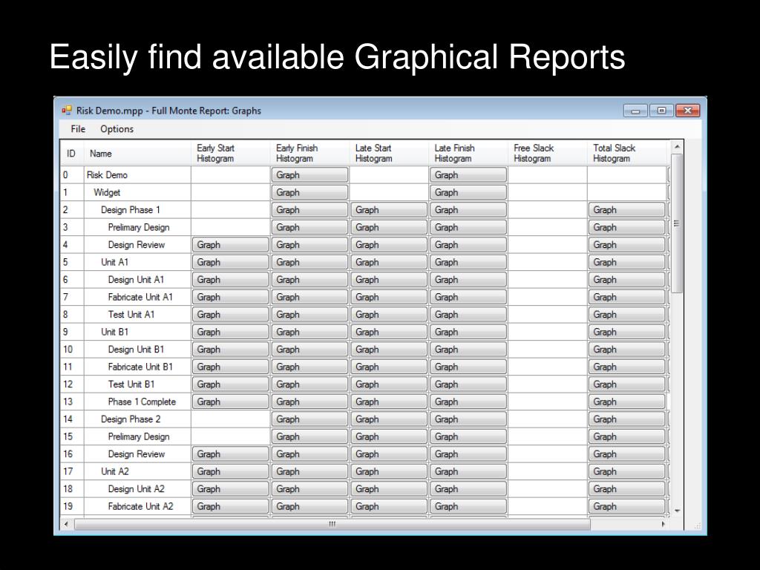
Task: Click the vertical scrollbar thumb
Action: coord(677,223)
